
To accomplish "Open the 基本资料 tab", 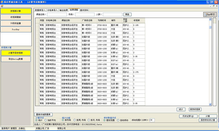I will [84, 10].
